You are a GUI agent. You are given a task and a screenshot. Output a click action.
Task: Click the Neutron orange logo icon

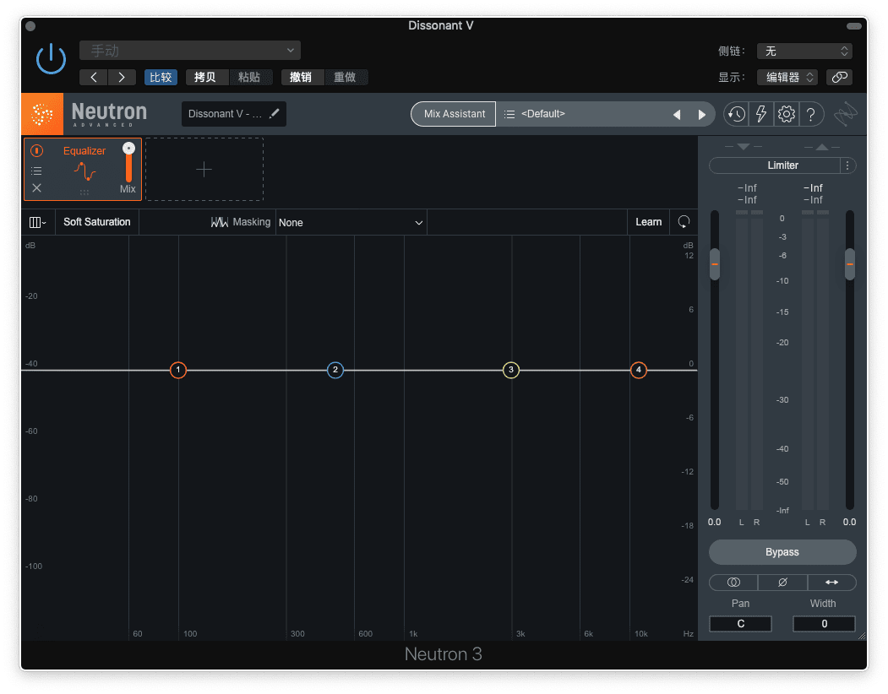(x=42, y=114)
